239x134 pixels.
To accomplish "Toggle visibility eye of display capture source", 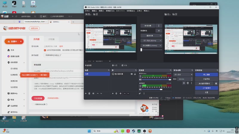I will [131, 74].
